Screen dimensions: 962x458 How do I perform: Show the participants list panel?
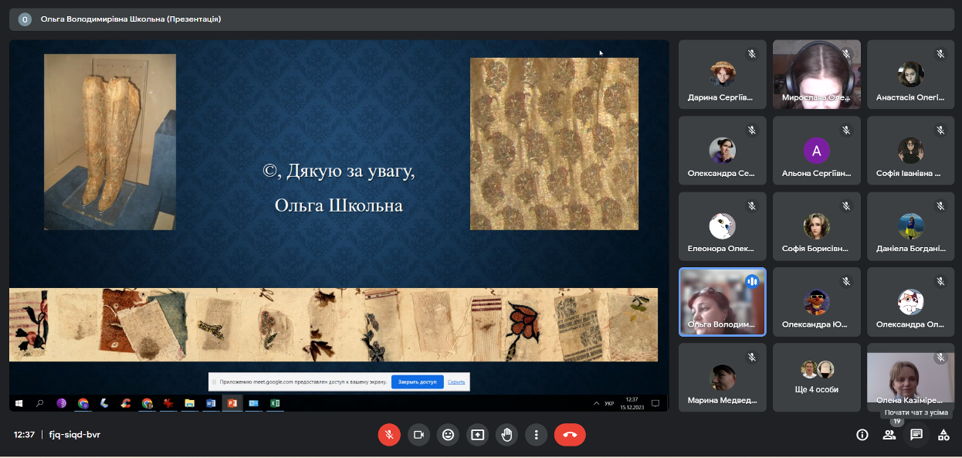pyautogui.click(x=889, y=435)
